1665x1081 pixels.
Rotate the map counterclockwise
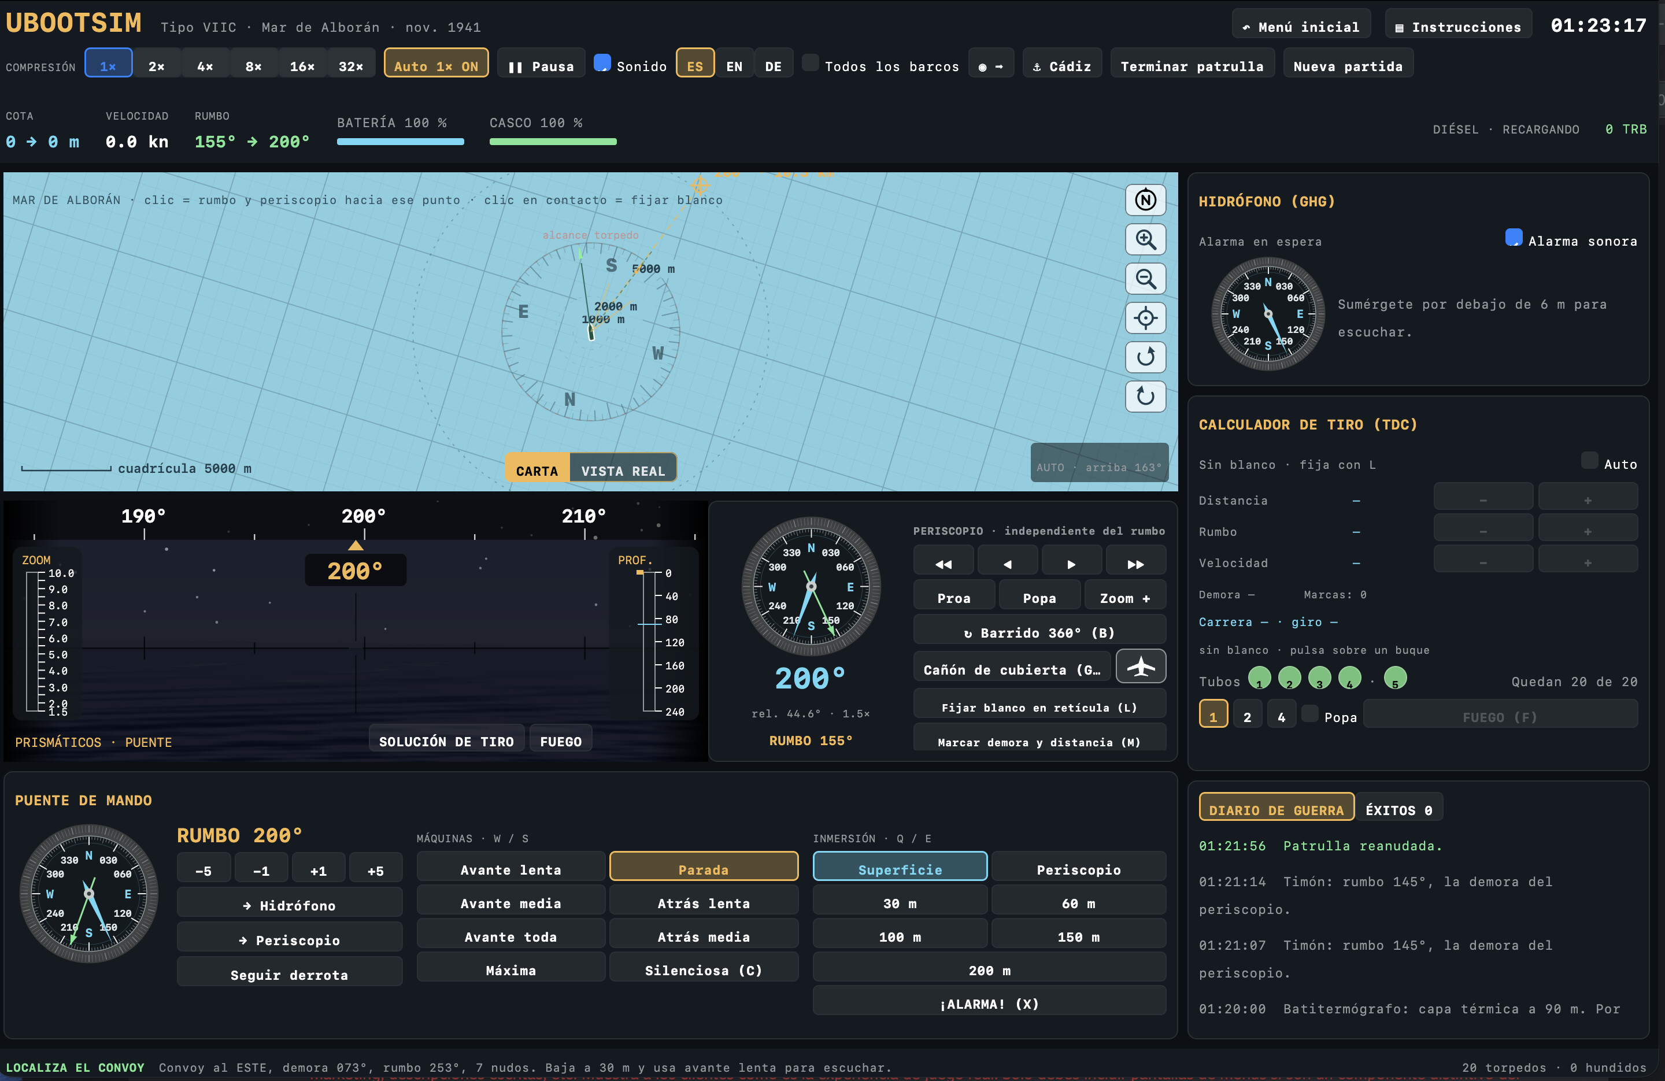(x=1145, y=357)
